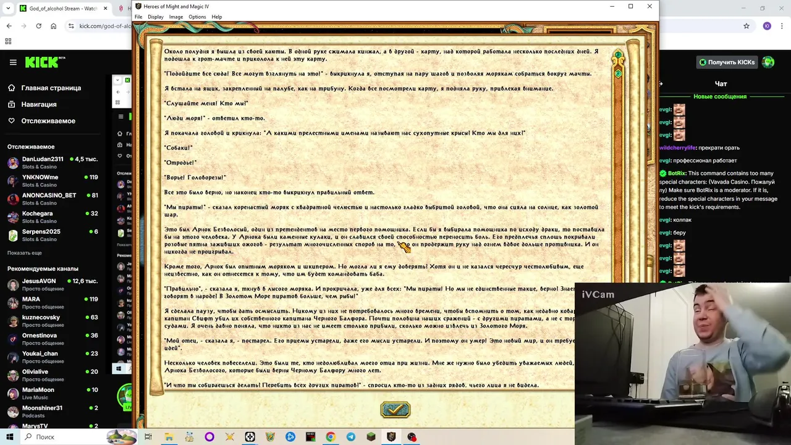Open Serpens2025 channel
Viewport: 791px width, 445px height.
click(x=53, y=235)
